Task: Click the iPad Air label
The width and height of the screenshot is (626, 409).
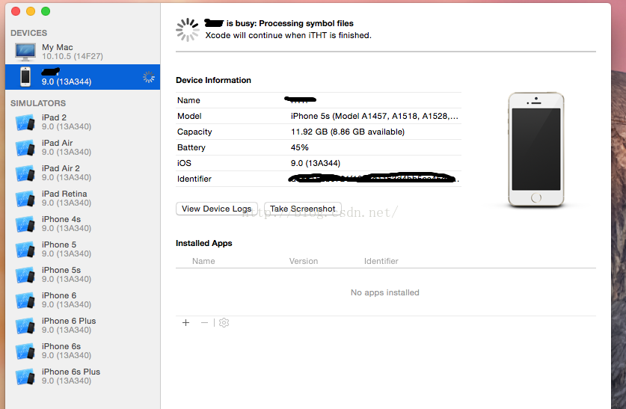Action: [x=57, y=143]
